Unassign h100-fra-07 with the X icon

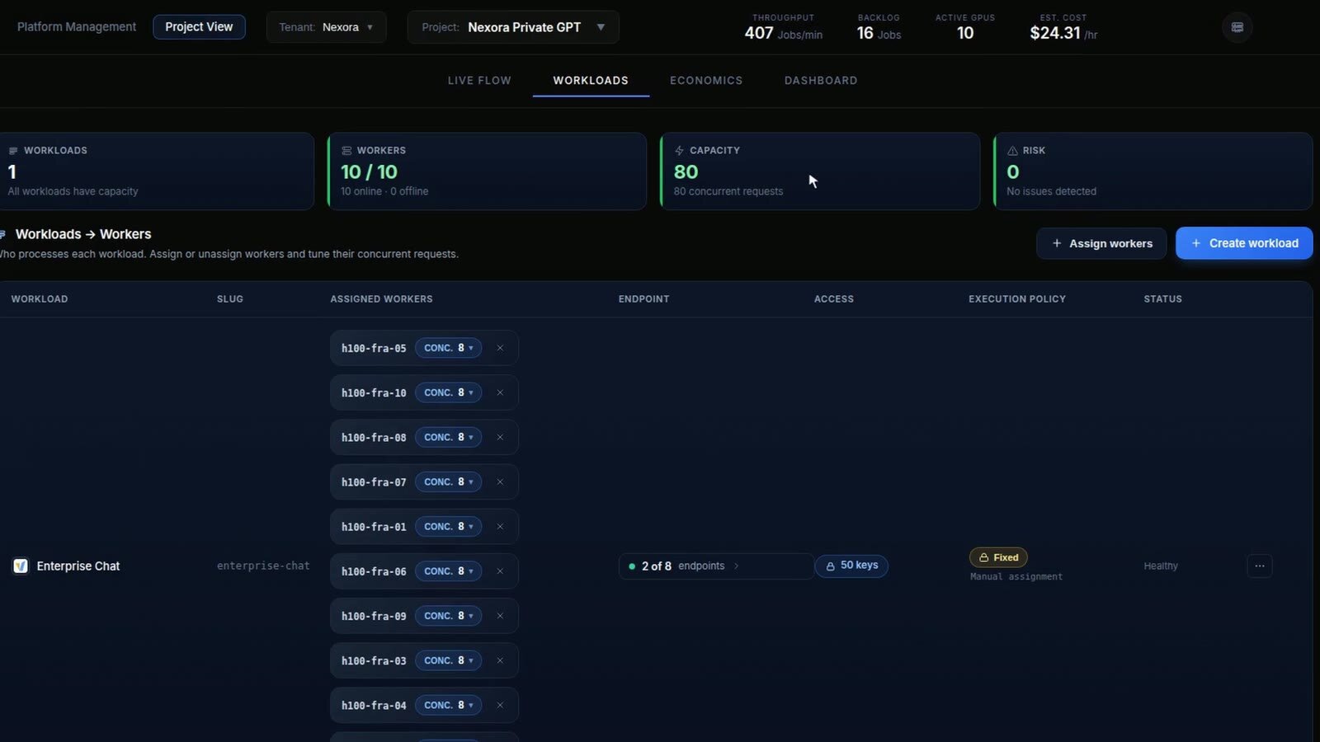click(500, 481)
